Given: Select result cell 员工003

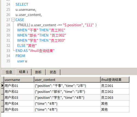Looking at the screenshot, I should 115,97.
